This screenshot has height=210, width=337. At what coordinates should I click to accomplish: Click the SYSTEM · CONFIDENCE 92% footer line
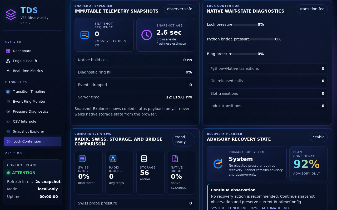tap(250, 208)
